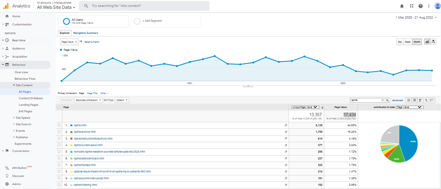Switch to the pie chart (percentage) table view

pyautogui.click(x=415, y=100)
